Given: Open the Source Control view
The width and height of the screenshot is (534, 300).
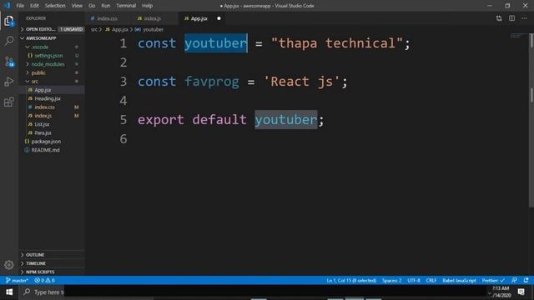Looking at the screenshot, I should pyautogui.click(x=9, y=62).
